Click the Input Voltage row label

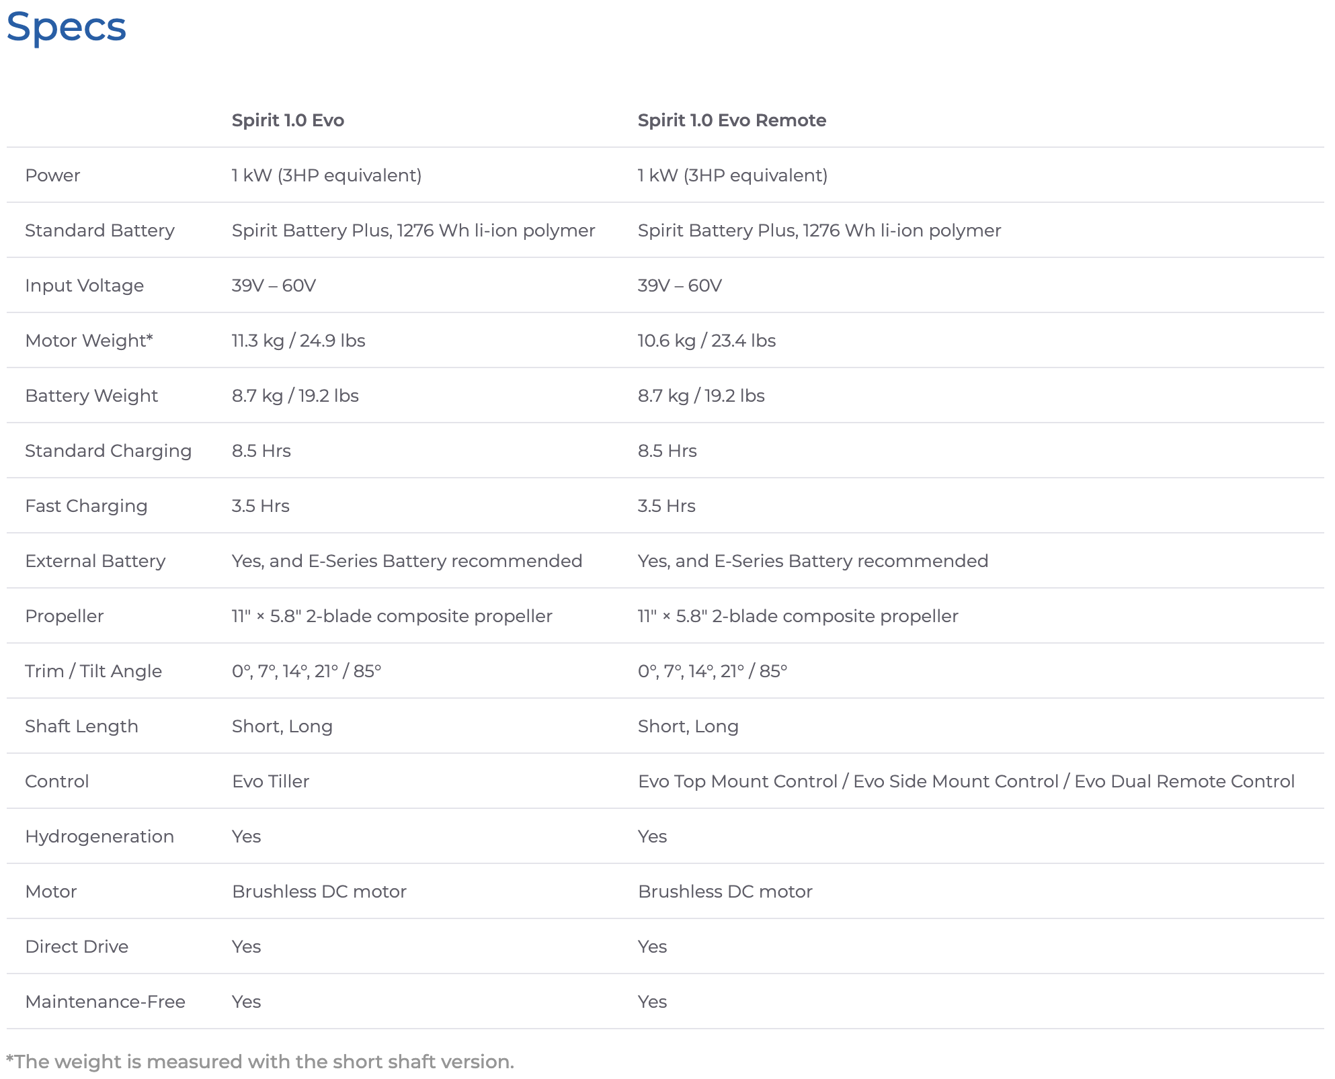(84, 286)
